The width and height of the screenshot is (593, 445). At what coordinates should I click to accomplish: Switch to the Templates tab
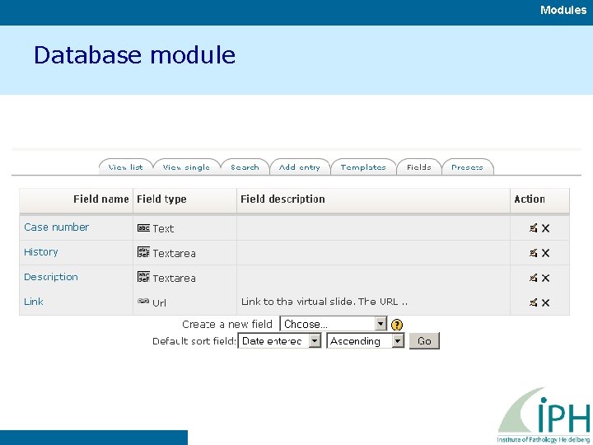[x=363, y=166]
